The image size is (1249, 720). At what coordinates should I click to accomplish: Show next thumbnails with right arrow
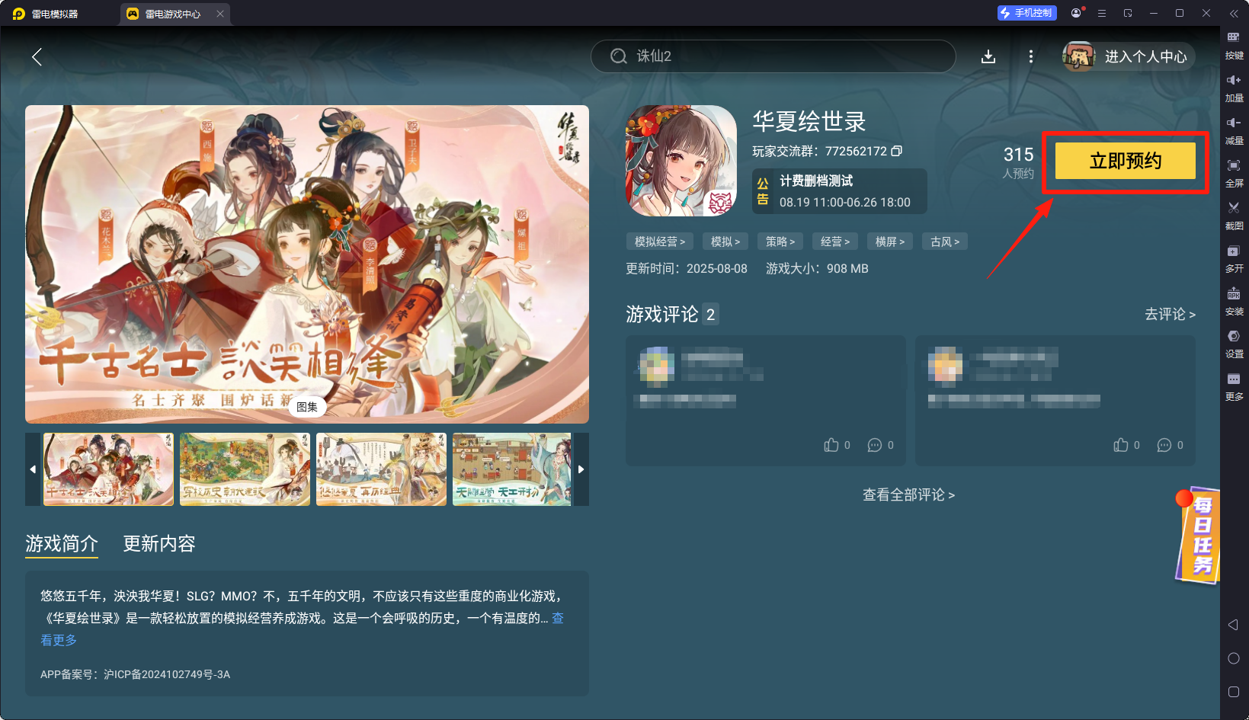click(x=581, y=469)
